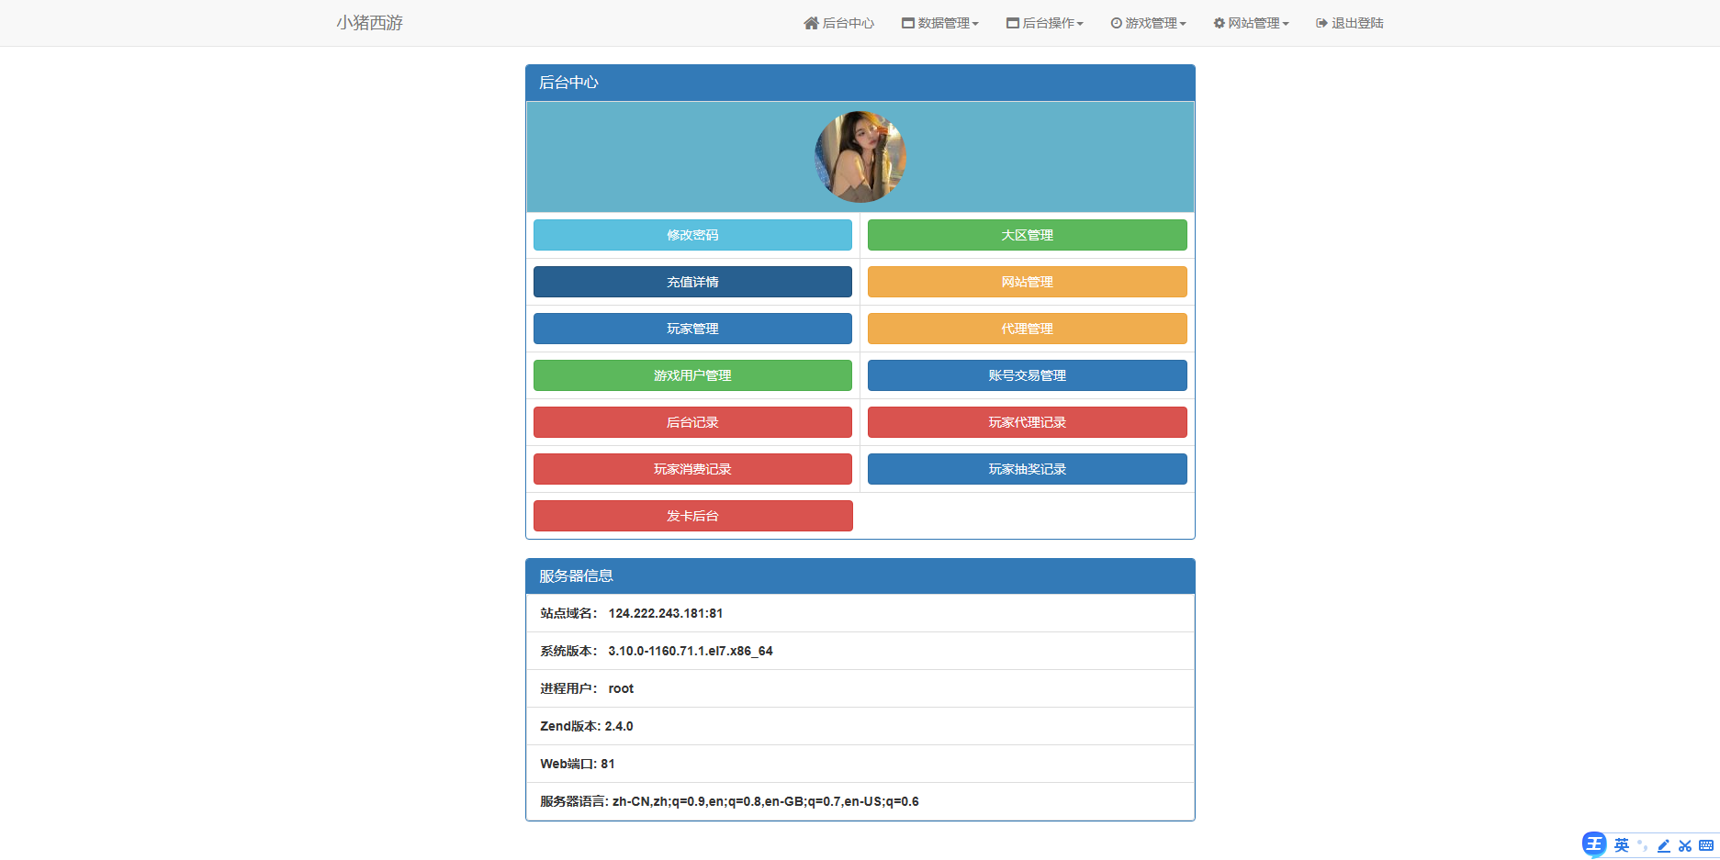Expand the 数据管理 dropdown menu
Screen dimensions: 1720x860
pos(940,23)
